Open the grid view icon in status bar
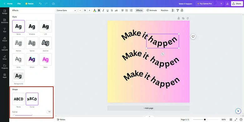 point(231,120)
